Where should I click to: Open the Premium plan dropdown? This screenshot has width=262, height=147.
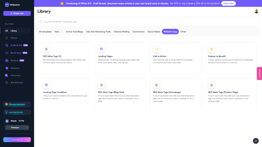coord(17,128)
